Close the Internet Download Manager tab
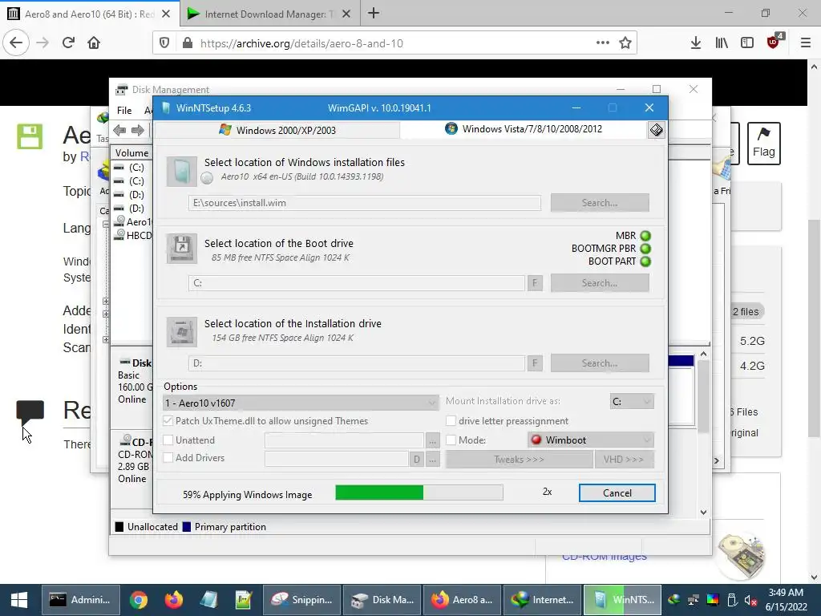Viewport: 821px width, 616px height. pos(346,14)
